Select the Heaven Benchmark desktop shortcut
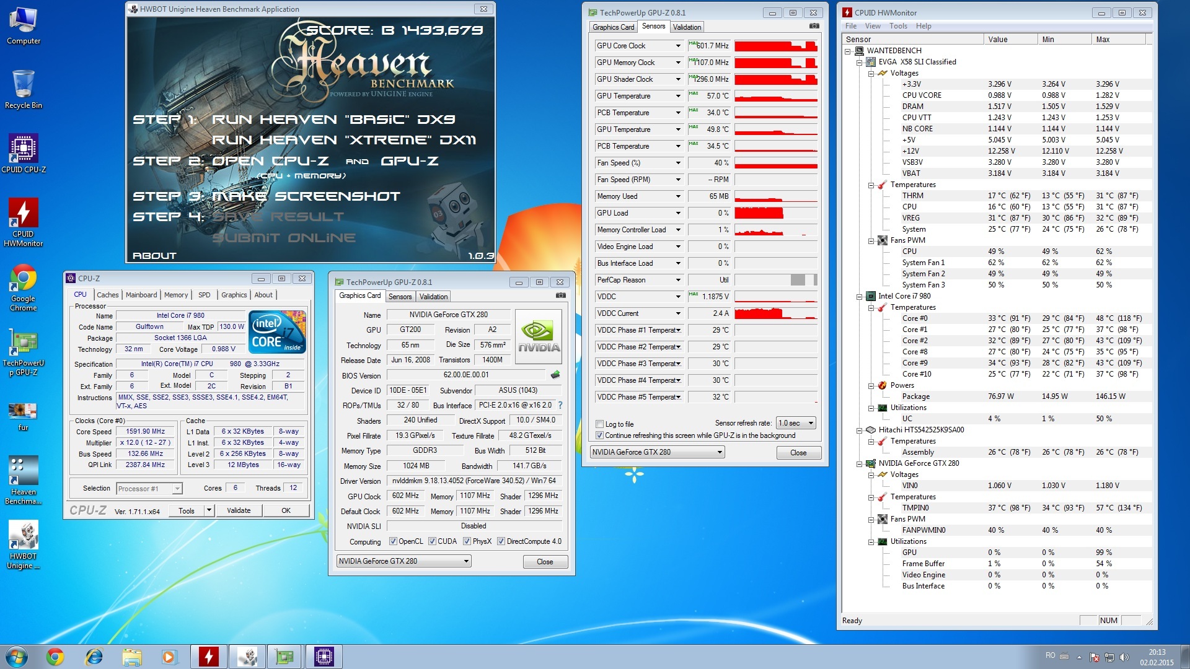Screen dimensions: 1190x669 tap(24, 481)
